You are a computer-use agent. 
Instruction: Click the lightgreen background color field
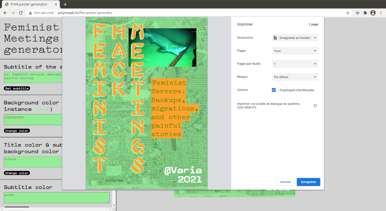[x=33, y=119]
